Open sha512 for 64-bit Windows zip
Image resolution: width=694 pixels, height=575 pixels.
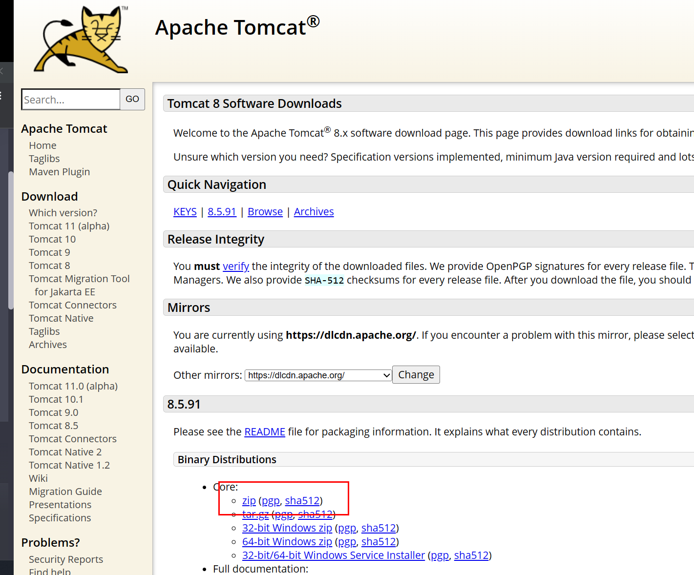[379, 542]
